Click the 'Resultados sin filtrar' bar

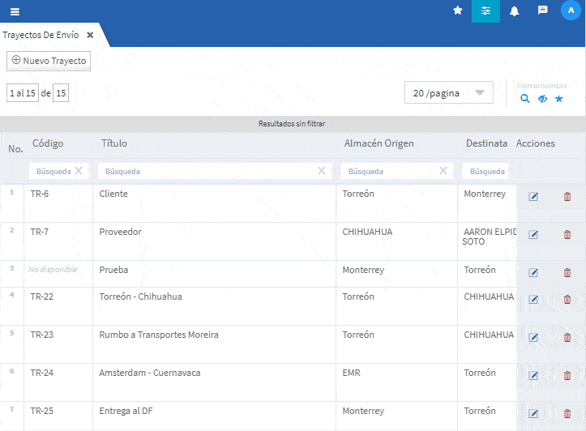pyautogui.click(x=293, y=124)
